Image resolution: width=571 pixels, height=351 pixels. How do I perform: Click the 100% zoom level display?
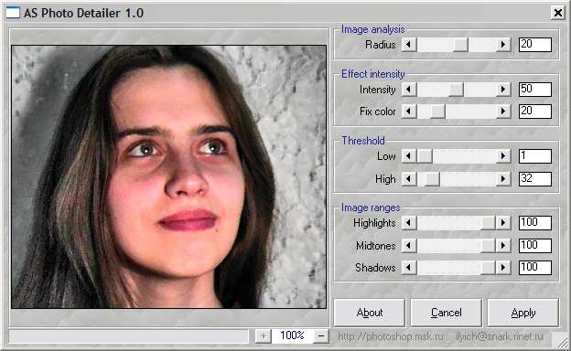[292, 336]
